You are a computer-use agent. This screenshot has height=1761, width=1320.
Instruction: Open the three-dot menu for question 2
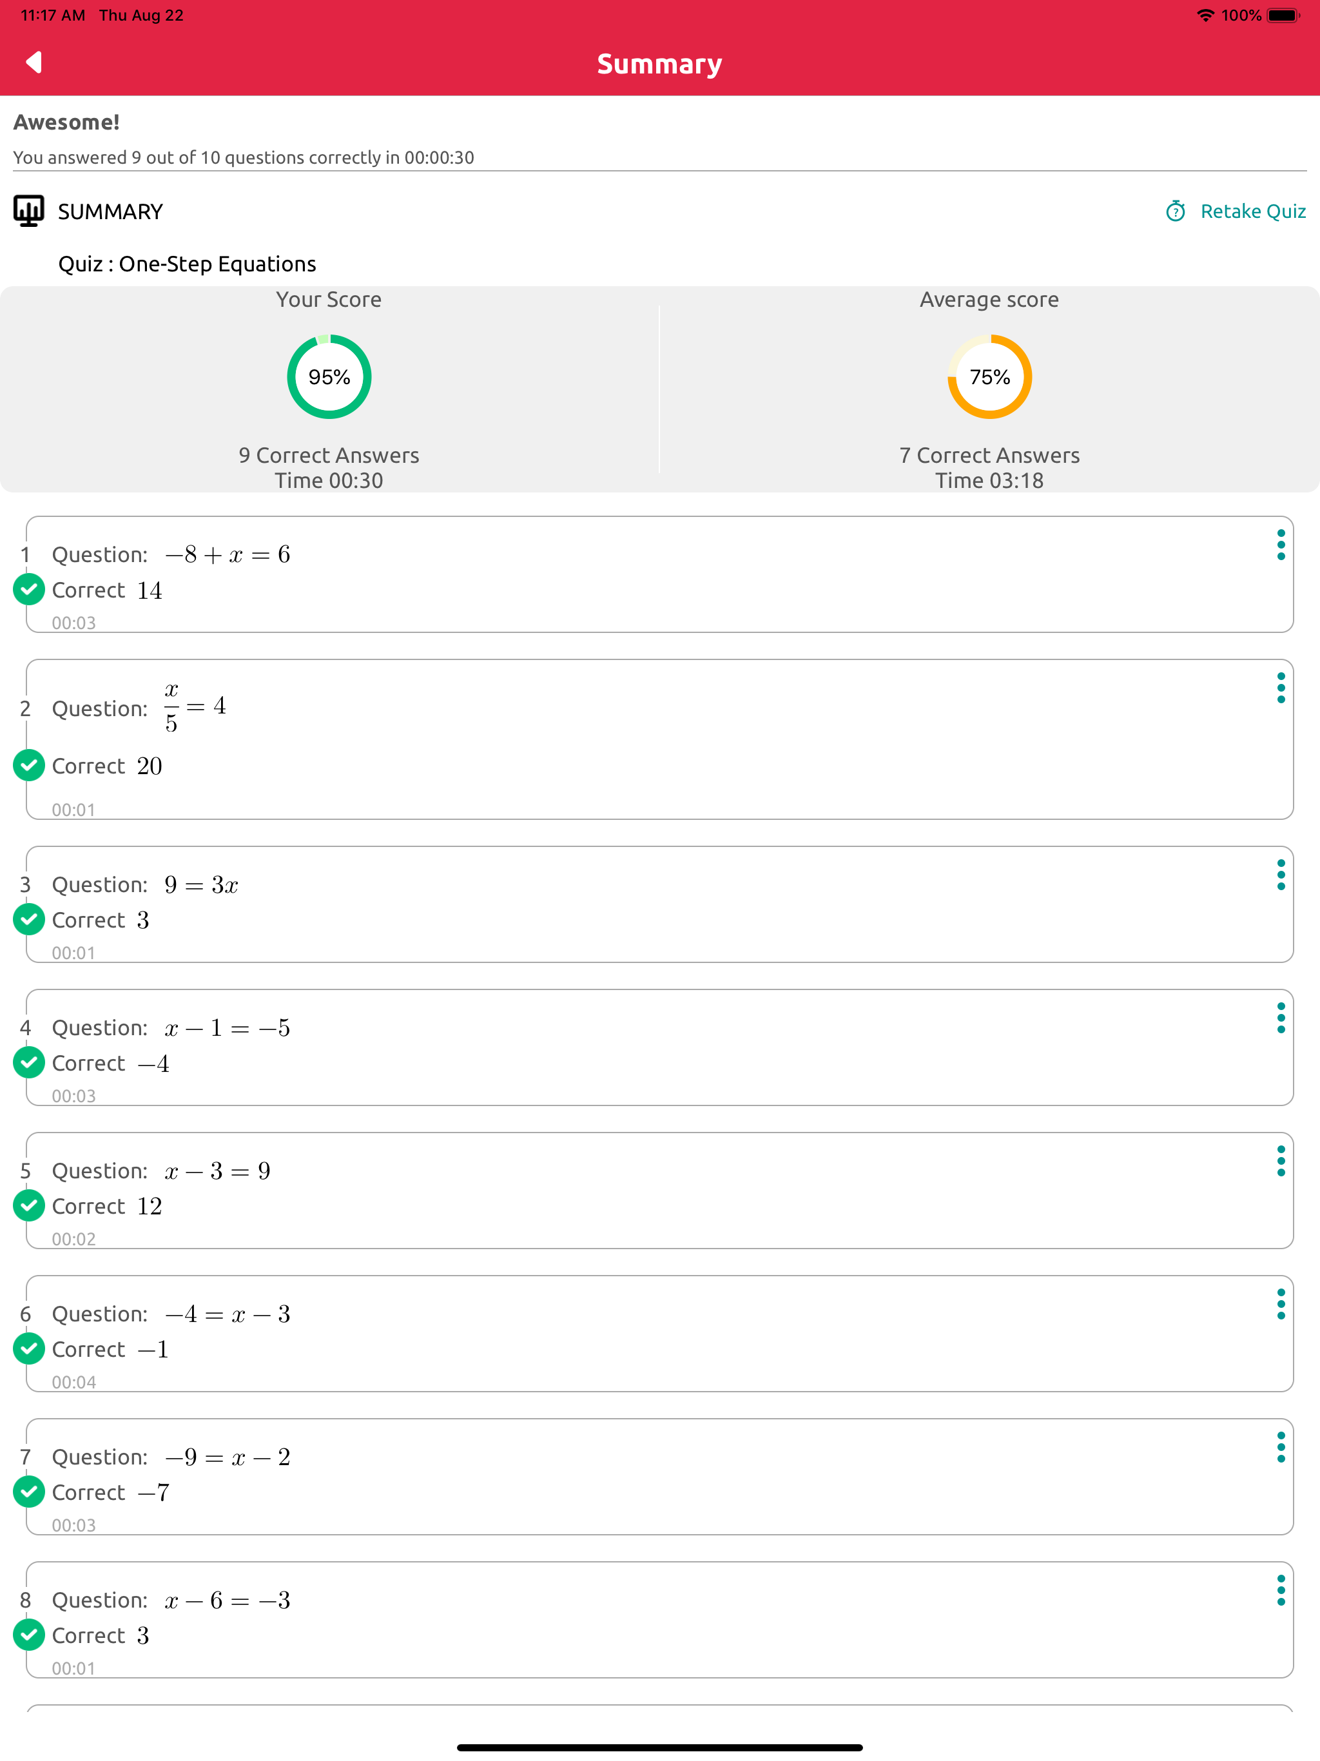pyautogui.click(x=1280, y=688)
